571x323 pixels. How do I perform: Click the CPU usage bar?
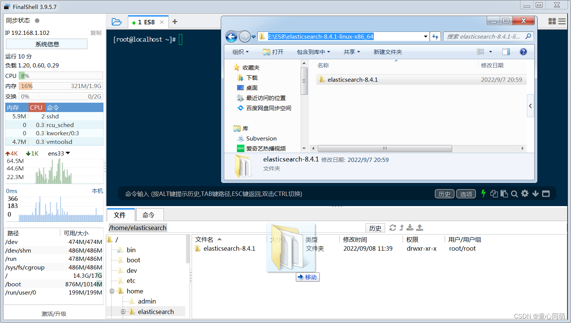pyautogui.click(x=61, y=76)
